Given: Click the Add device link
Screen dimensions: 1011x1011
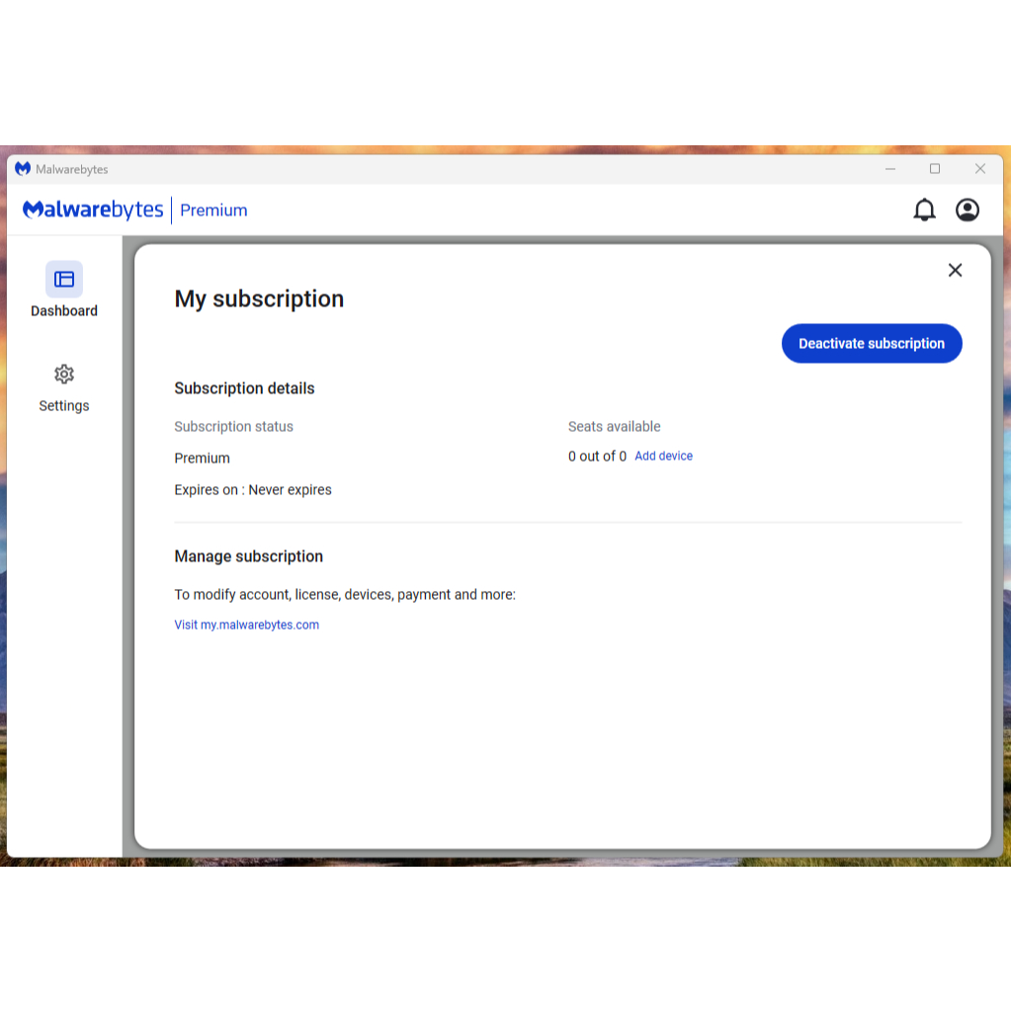Looking at the screenshot, I should (663, 456).
